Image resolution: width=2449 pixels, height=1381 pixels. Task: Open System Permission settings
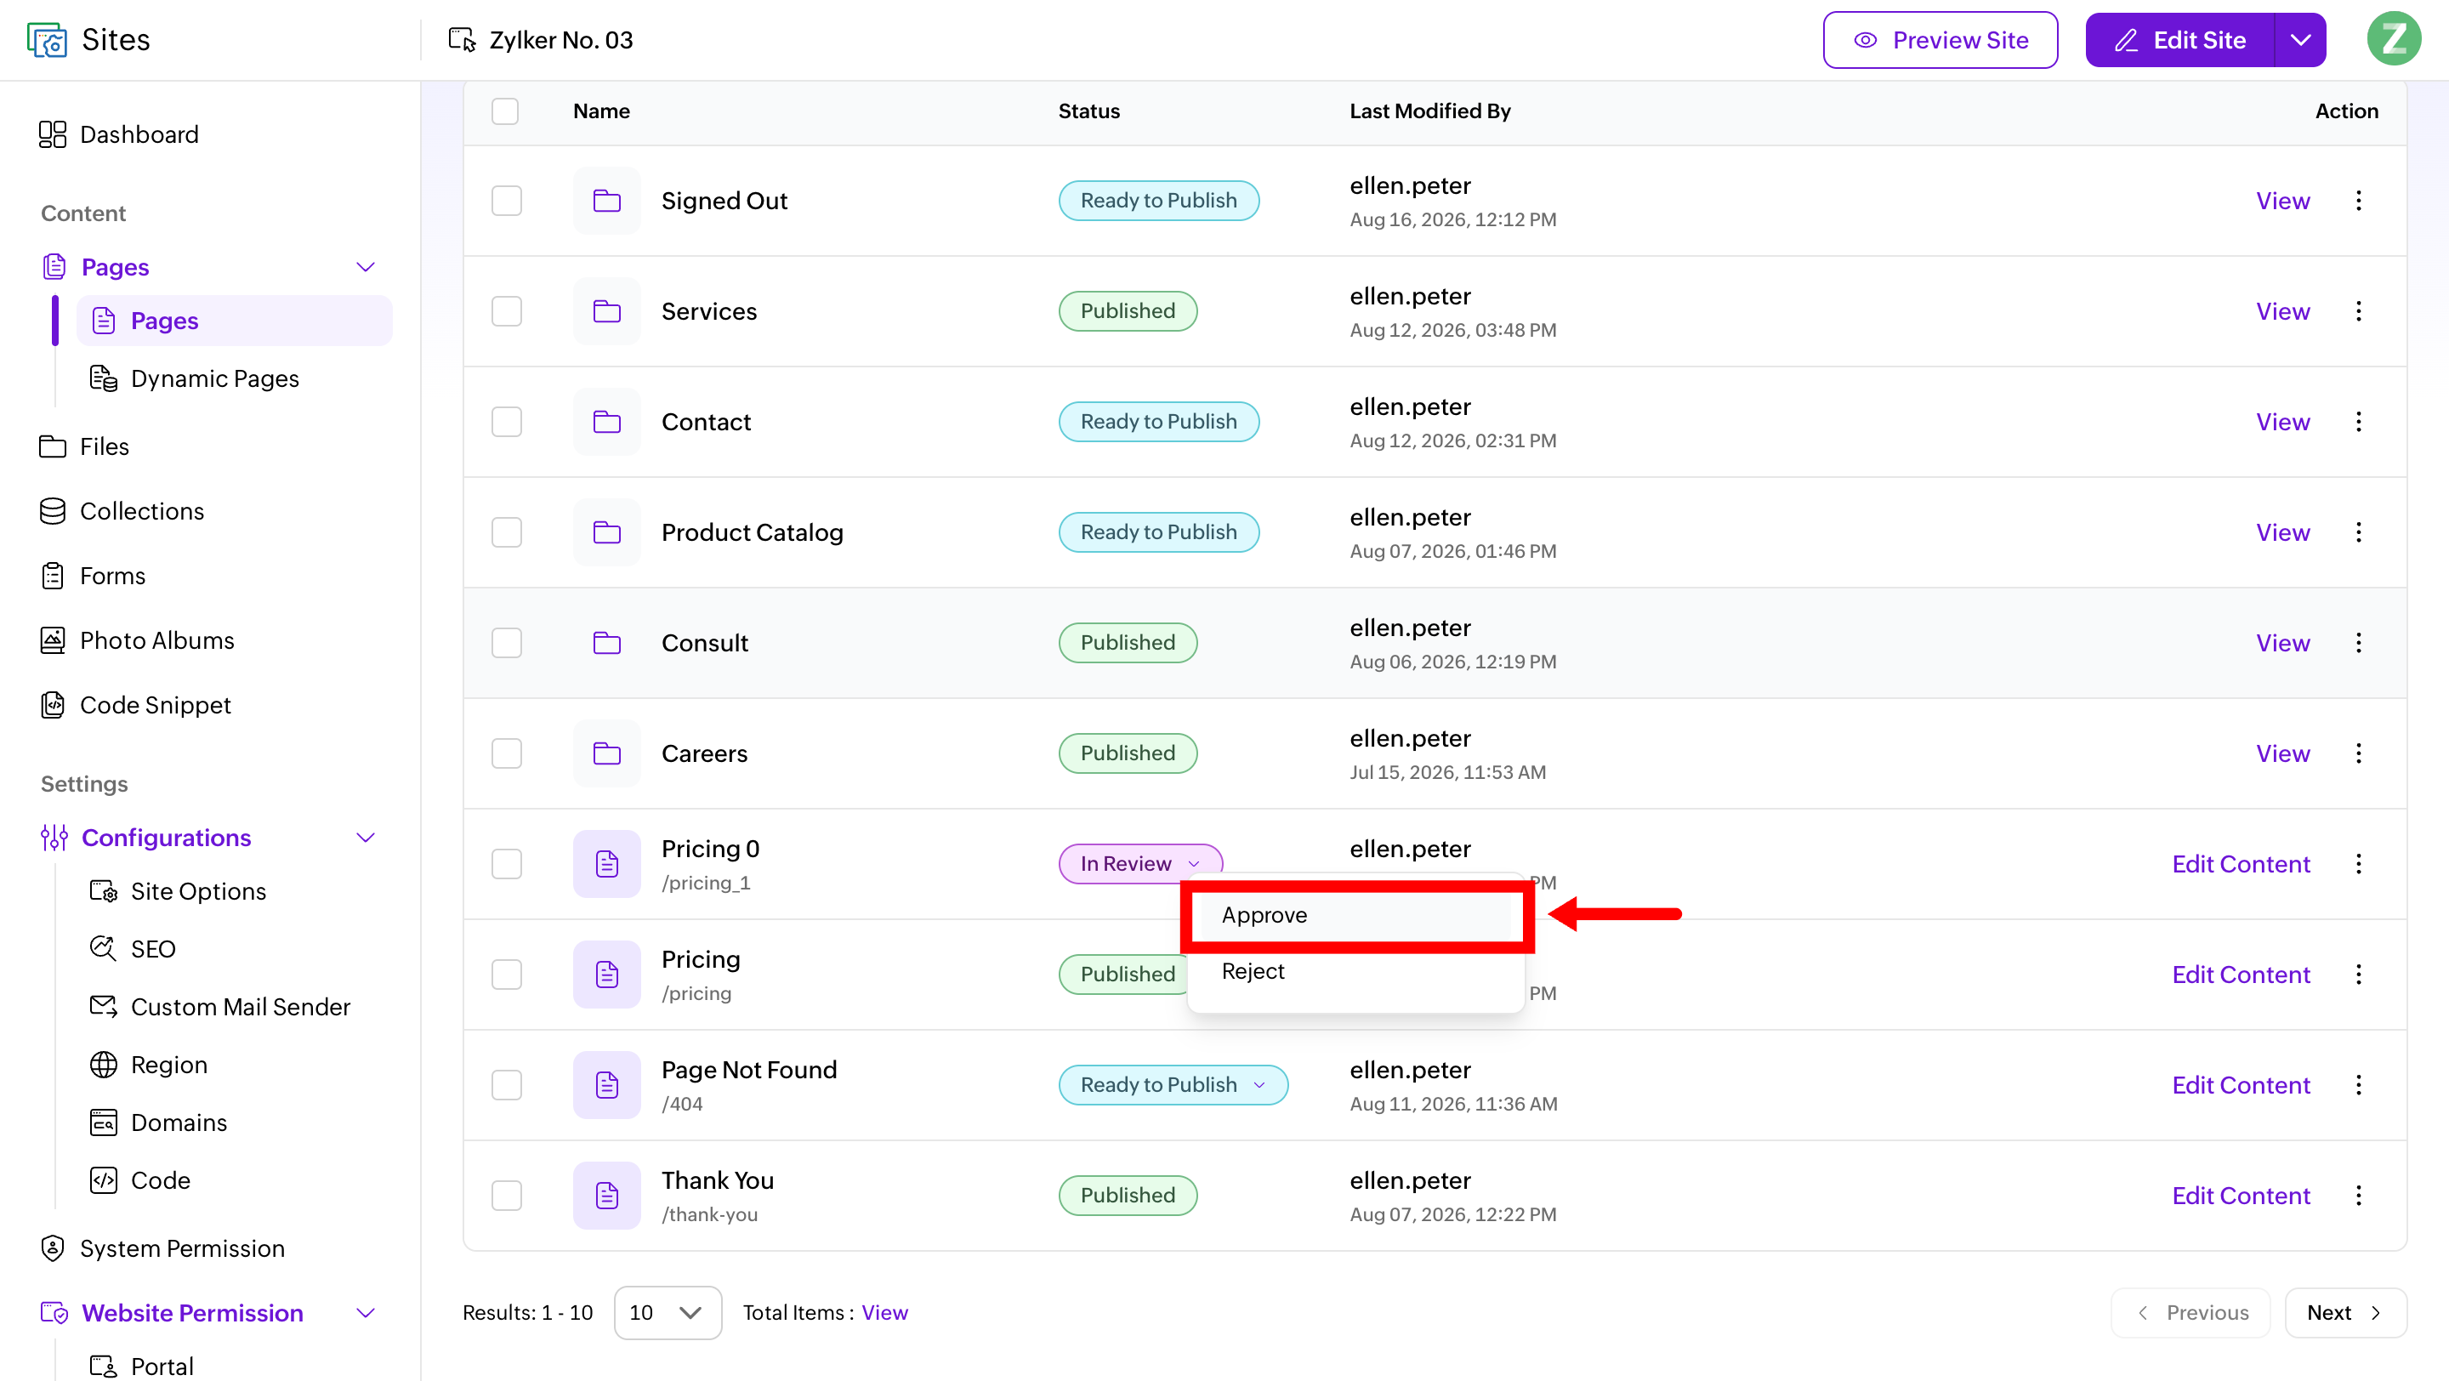tap(162, 1249)
